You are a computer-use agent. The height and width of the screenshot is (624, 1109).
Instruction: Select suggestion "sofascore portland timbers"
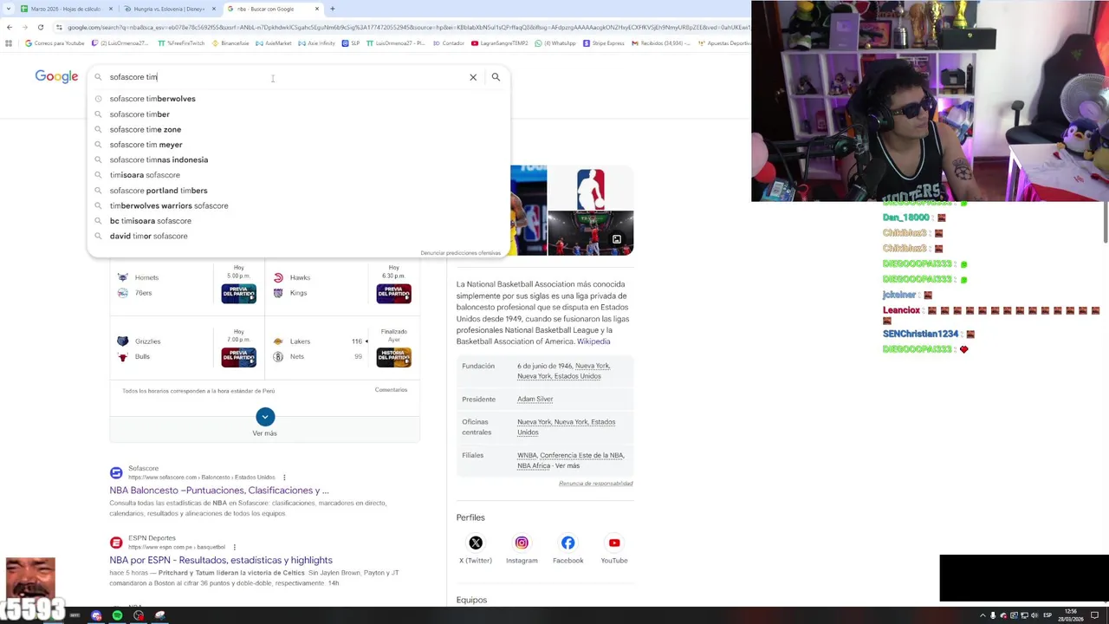(299, 191)
